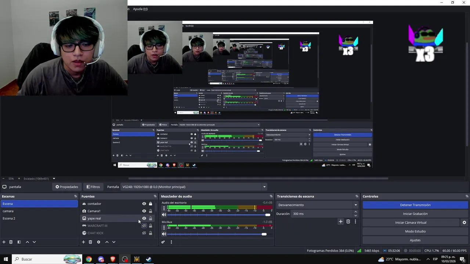The width and height of the screenshot is (470, 264).
Task: Open the Pantalla monitor dropdown
Action: point(194,187)
